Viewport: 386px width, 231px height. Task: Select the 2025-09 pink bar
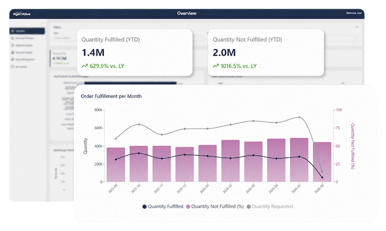coord(116,165)
